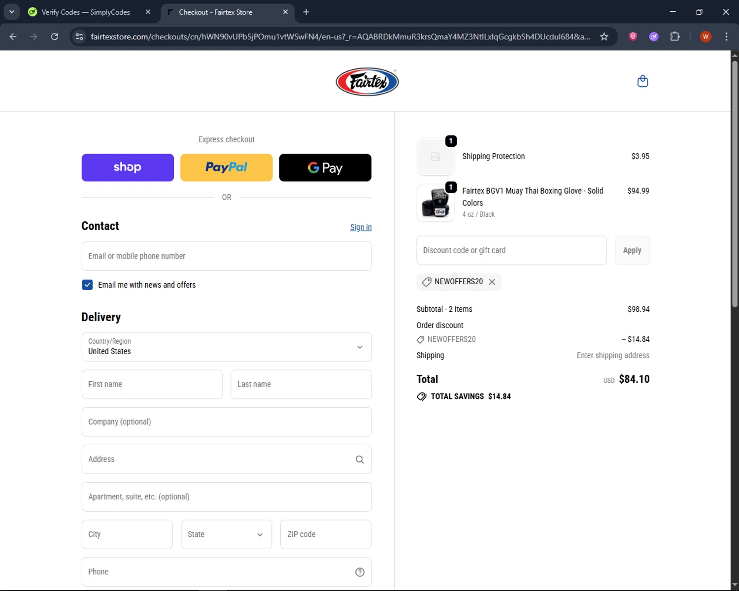The image size is (739, 591).
Task: Click the scrollbar down arrow
Action: point(735,585)
